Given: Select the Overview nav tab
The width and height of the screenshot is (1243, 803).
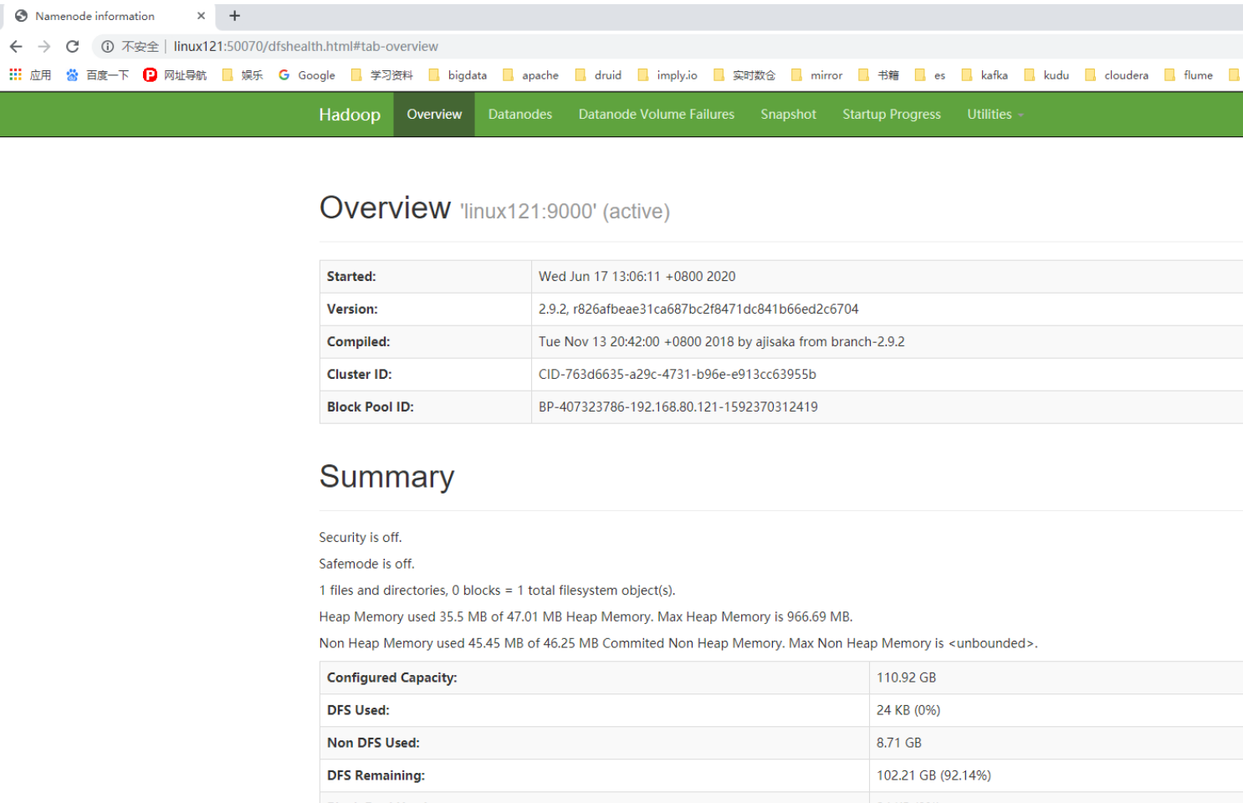Looking at the screenshot, I should click(434, 115).
